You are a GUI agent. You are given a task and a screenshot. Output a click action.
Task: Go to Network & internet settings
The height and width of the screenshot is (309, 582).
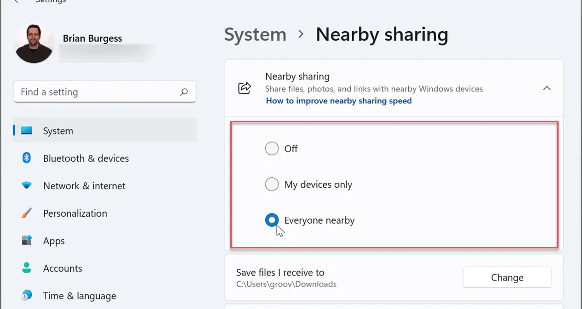(84, 186)
